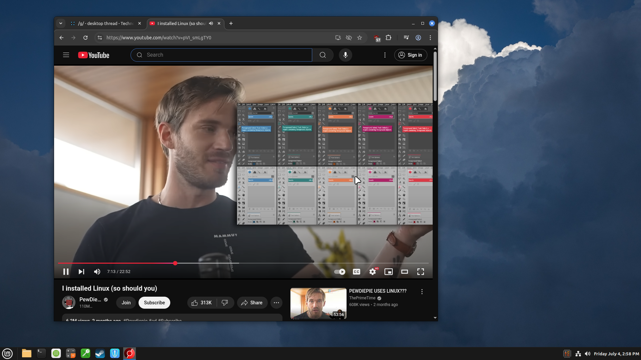Install app icon in address bar
Viewport: 641px width, 360px height.
click(338, 38)
